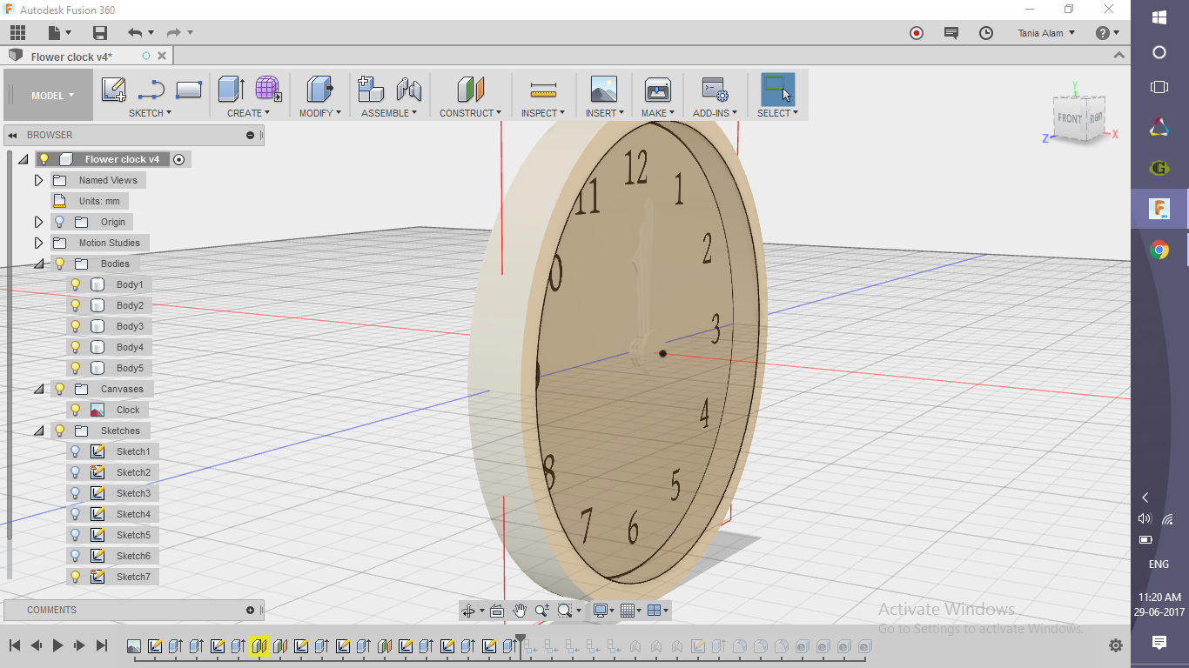Screen dimensions: 1189x668
Task: Open the Tania Alam account dropdown
Action: click(x=1046, y=33)
